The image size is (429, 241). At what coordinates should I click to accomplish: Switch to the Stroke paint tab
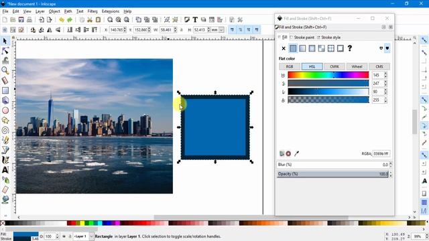[x=302, y=37]
